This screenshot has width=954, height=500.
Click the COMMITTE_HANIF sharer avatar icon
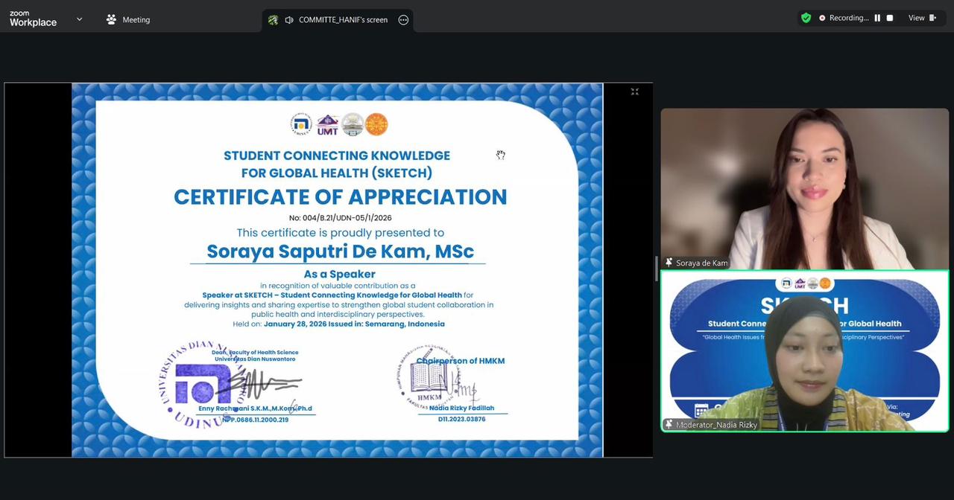(273, 20)
